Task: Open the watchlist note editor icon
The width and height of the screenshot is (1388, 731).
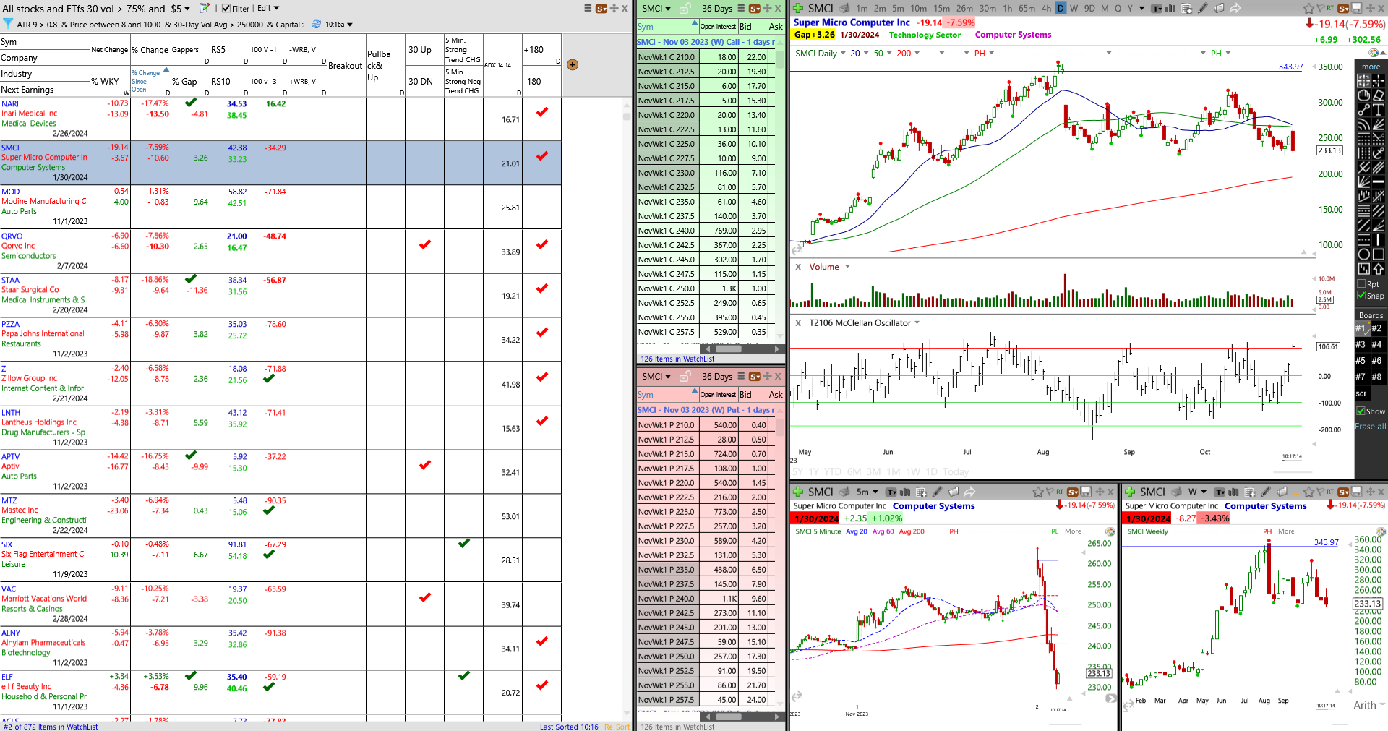Action: tap(205, 8)
